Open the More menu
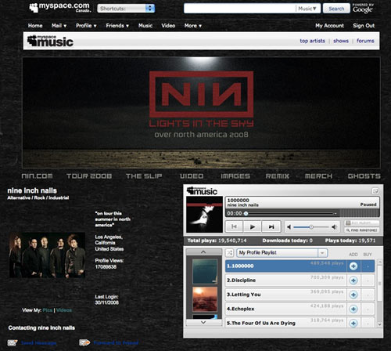 click(193, 26)
